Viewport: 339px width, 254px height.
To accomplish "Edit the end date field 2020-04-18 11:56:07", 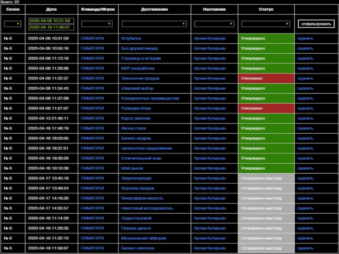I will click(50, 28).
